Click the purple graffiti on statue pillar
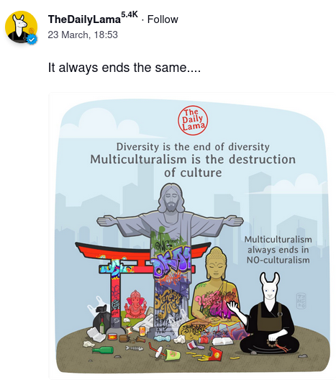The width and height of the screenshot is (336, 380). click(x=171, y=262)
